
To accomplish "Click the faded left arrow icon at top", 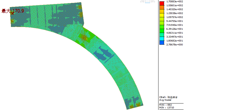I will point(142,1).
